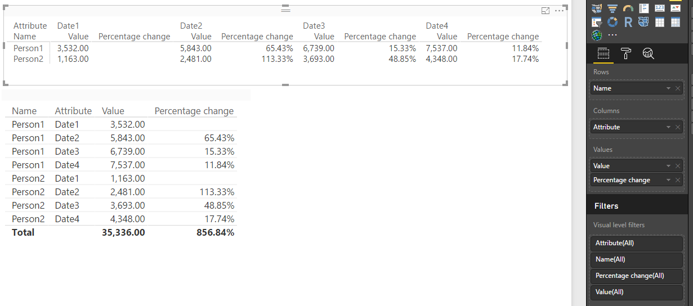Switch to the Format paint roller tab
The width and height of the screenshot is (693, 306).
[x=626, y=53]
